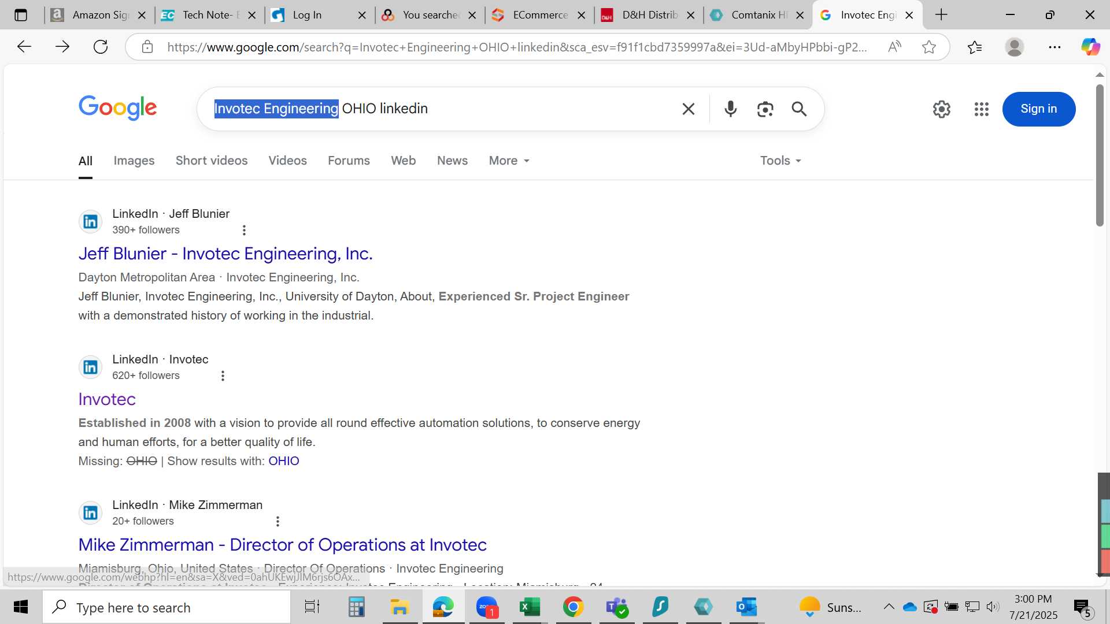Screen dimensions: 1110x624
Task: Open Zoom from the taskbar
Action: coord(487,607)
